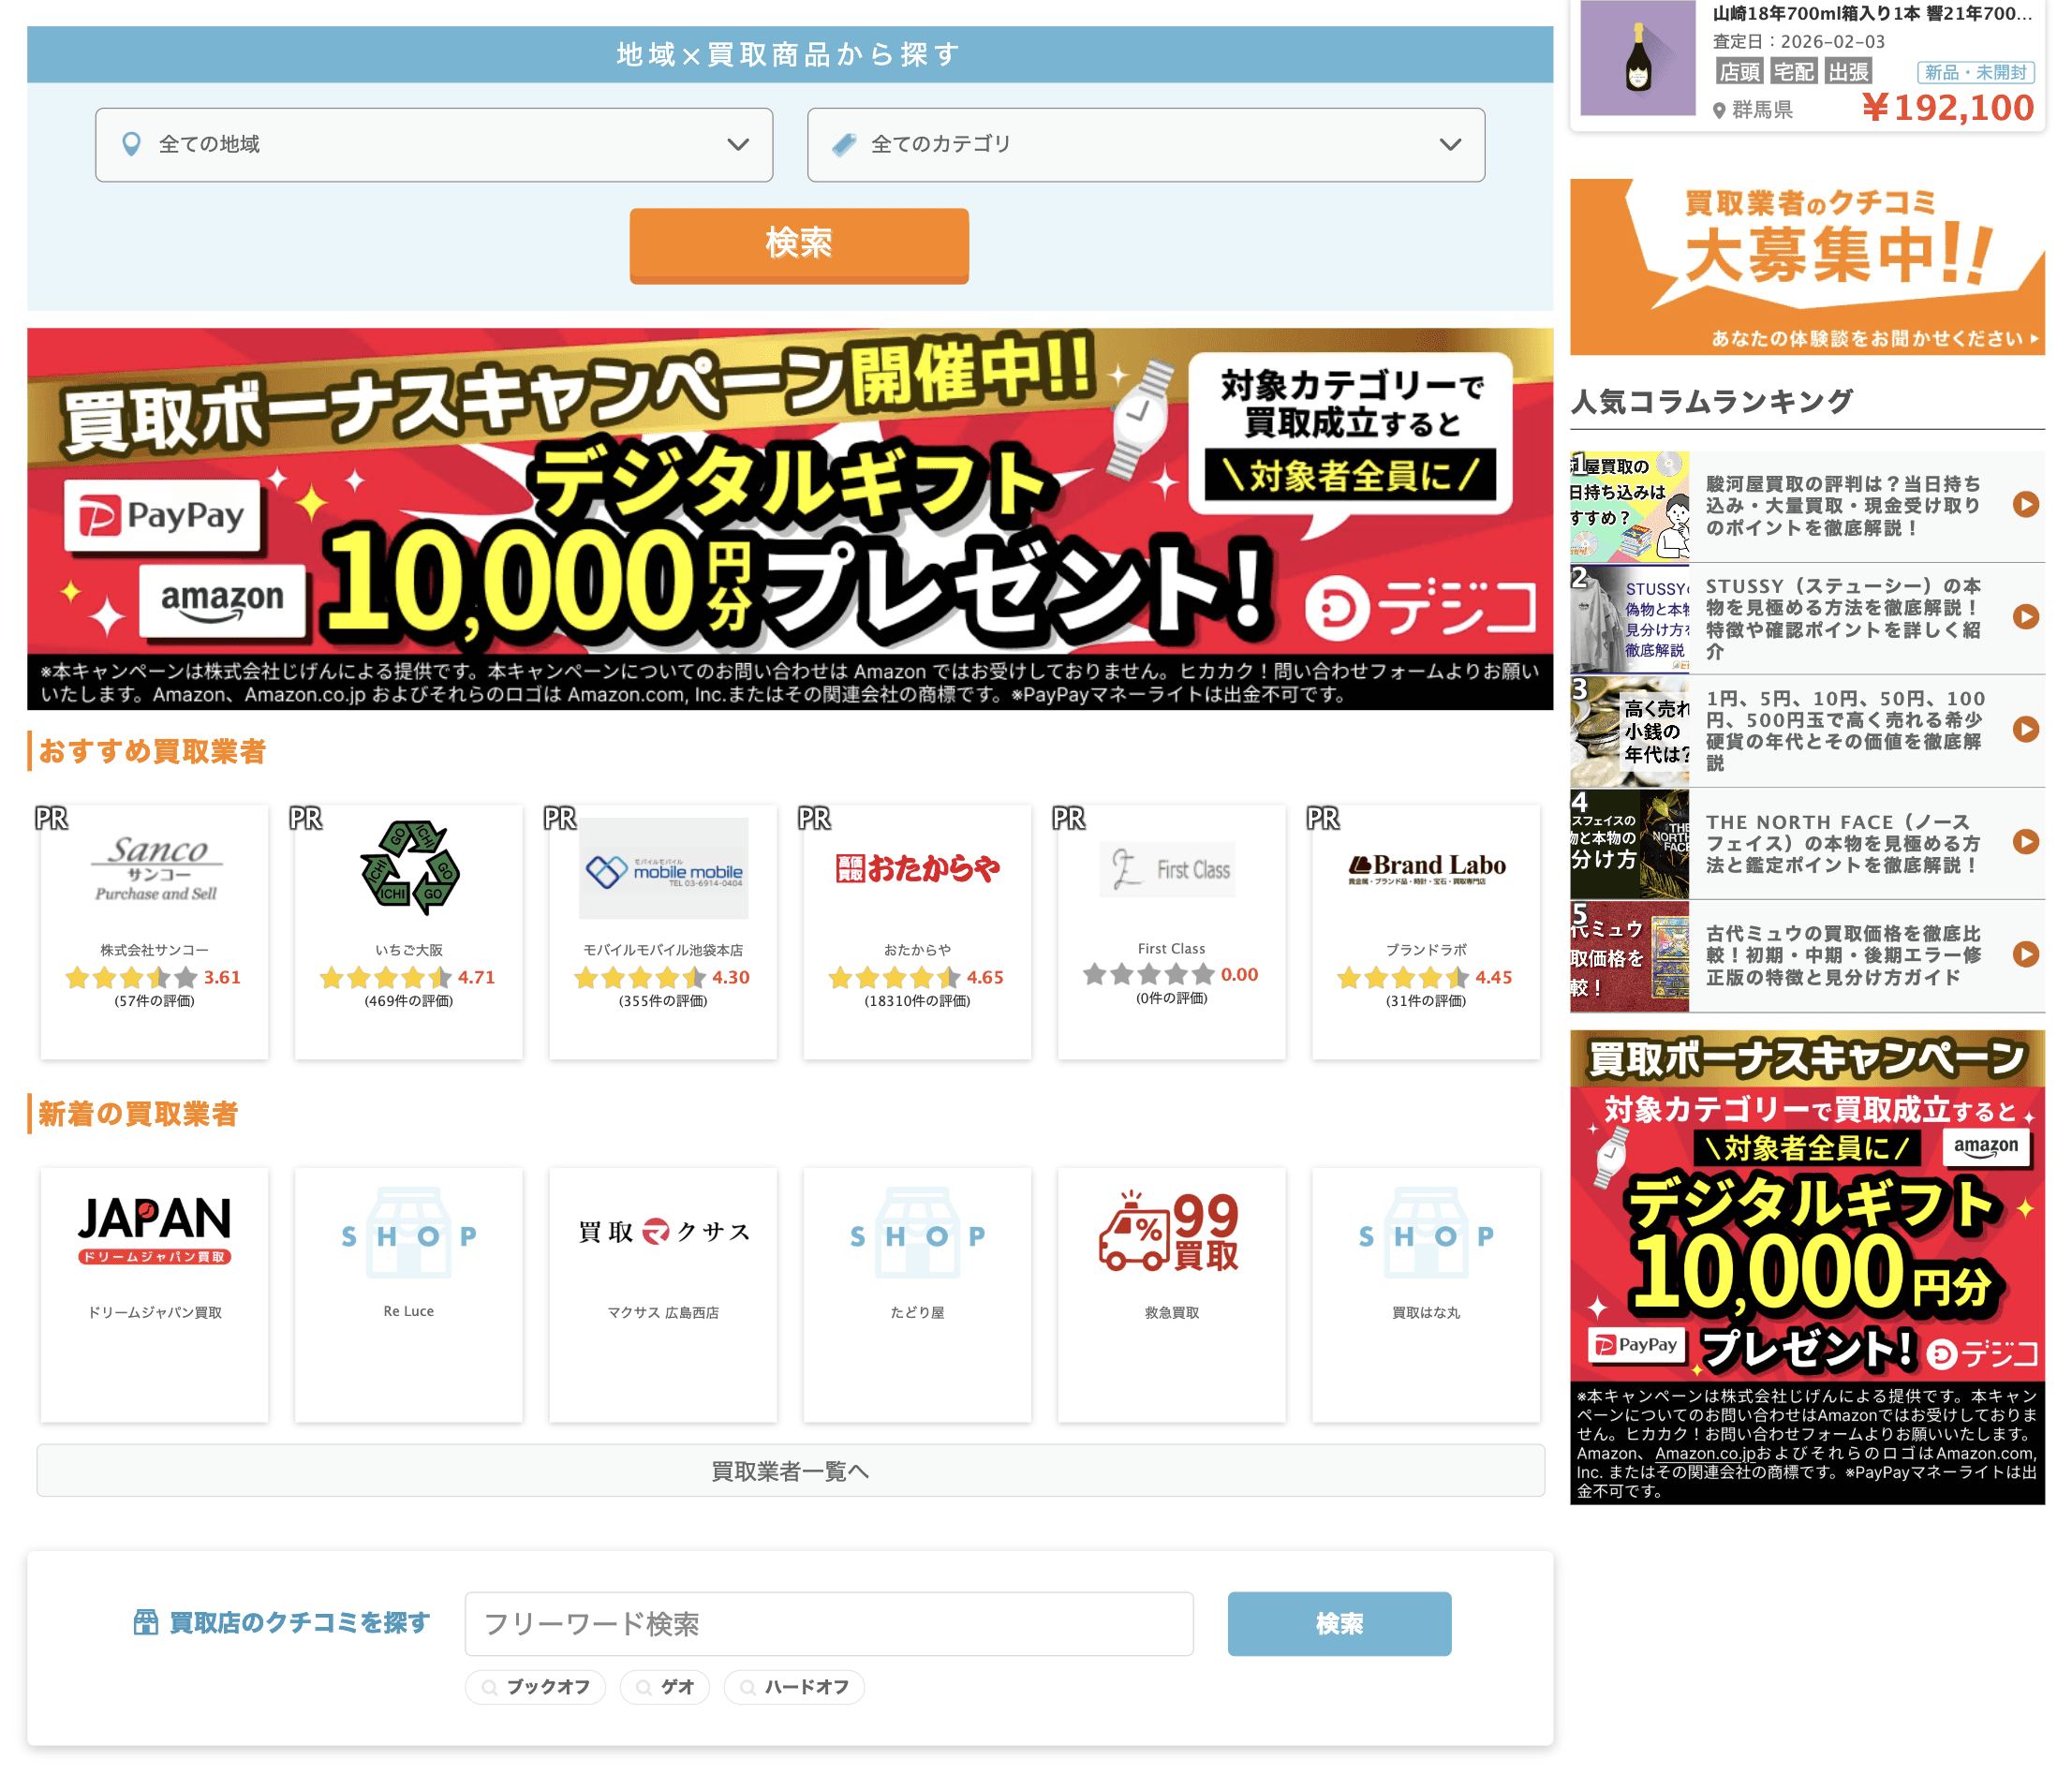Open the いちご大阪 recycle logo
Screen dimensions: 2072x1774
(x=408, y=868)
